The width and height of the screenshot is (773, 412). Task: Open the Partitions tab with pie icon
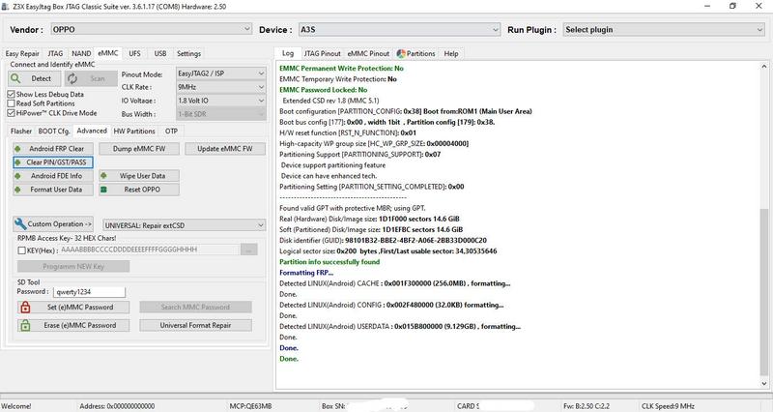tap(415, 53)
